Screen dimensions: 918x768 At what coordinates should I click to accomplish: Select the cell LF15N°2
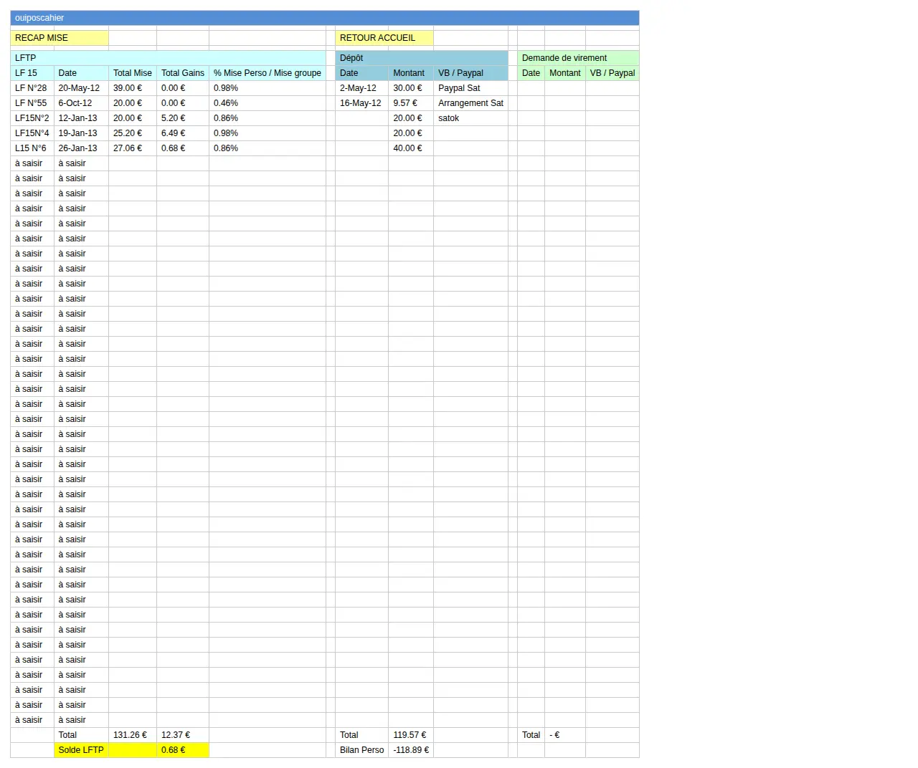coord(32,118)
